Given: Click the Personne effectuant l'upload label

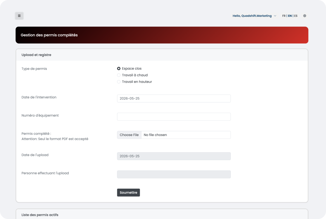Looking at the screenshot, I should click(x=45, y=173).
